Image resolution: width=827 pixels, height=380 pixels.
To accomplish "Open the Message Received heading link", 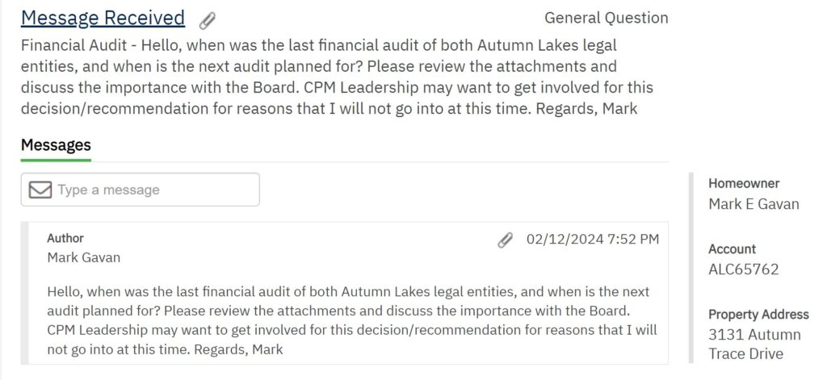I will [103, 18].
